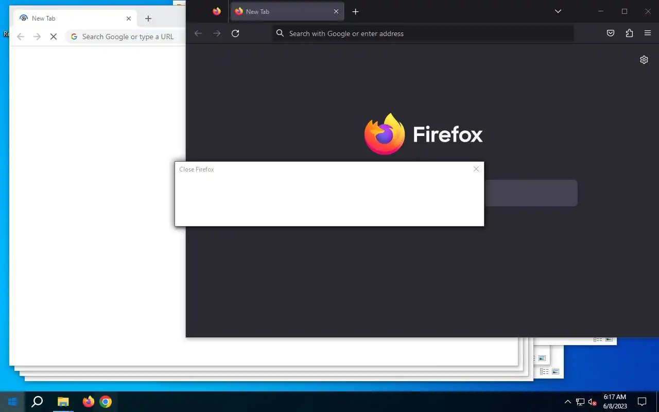Stop page loading in the Chrome window

(54, 37)
